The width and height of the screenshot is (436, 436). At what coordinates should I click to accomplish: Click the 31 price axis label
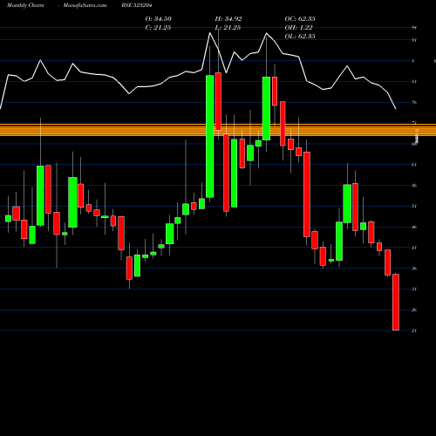[x=414, y=290]
